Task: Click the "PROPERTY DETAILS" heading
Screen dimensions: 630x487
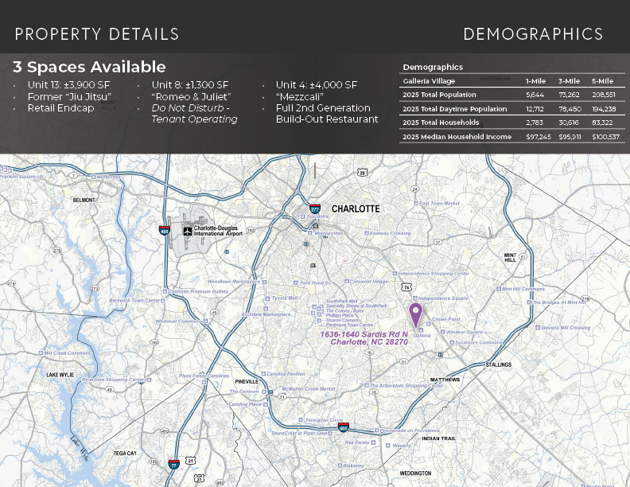Action: coord(97,34)
